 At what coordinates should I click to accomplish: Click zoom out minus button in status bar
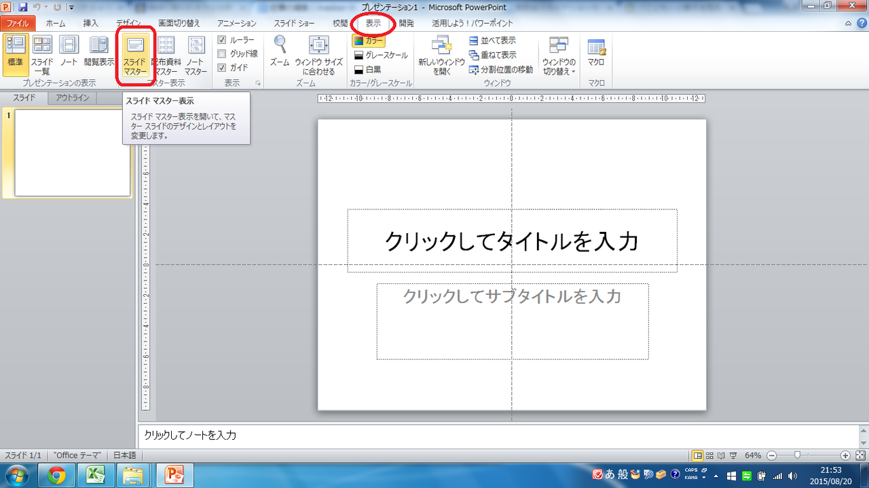click(771, 455)
